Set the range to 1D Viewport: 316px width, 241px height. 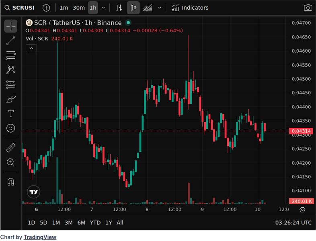tap(31, 223)
